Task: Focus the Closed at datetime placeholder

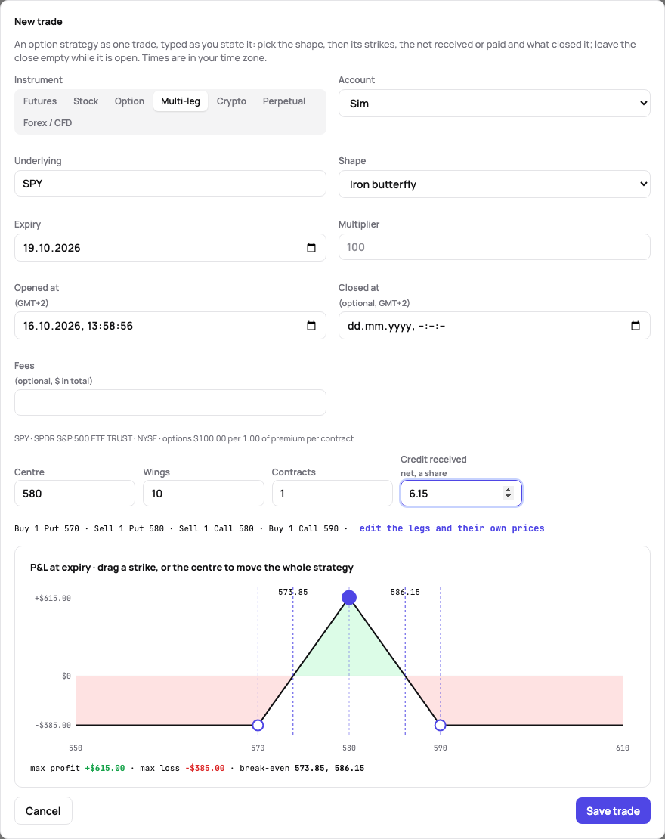Action: (x=397, y=326)
